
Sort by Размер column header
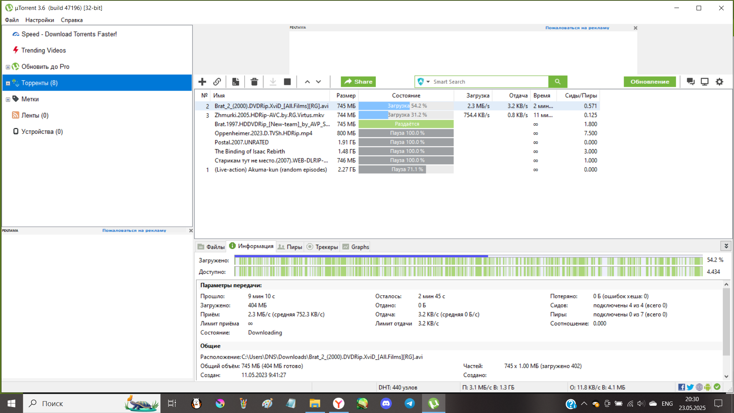pyautogui.click(x=344, y=95)
